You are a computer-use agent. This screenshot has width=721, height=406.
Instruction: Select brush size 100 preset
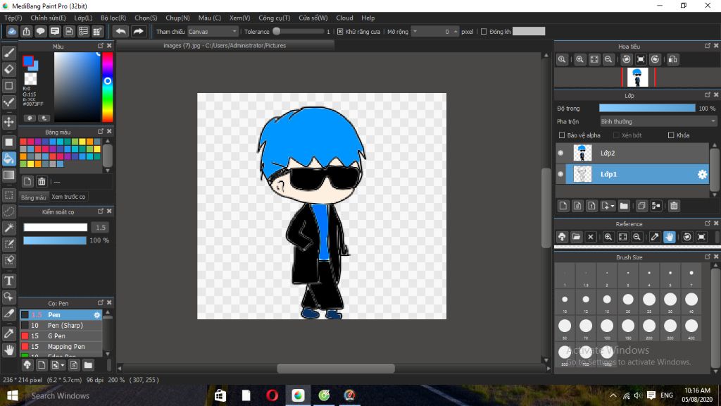coord(607,327)
